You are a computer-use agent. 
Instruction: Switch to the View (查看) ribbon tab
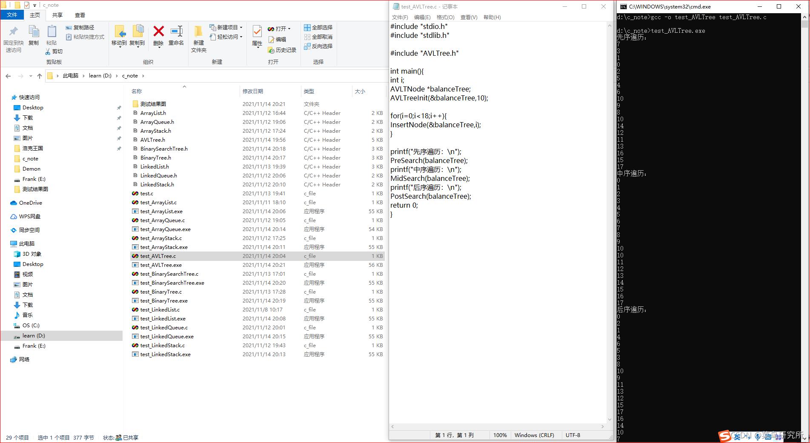[80, 15]
